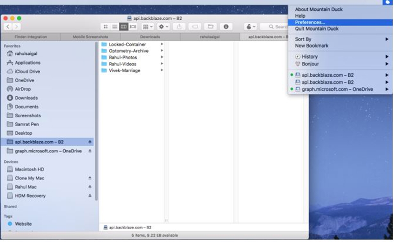Switch Finder to list view
The image size is (394, 242).
point(115,27)
